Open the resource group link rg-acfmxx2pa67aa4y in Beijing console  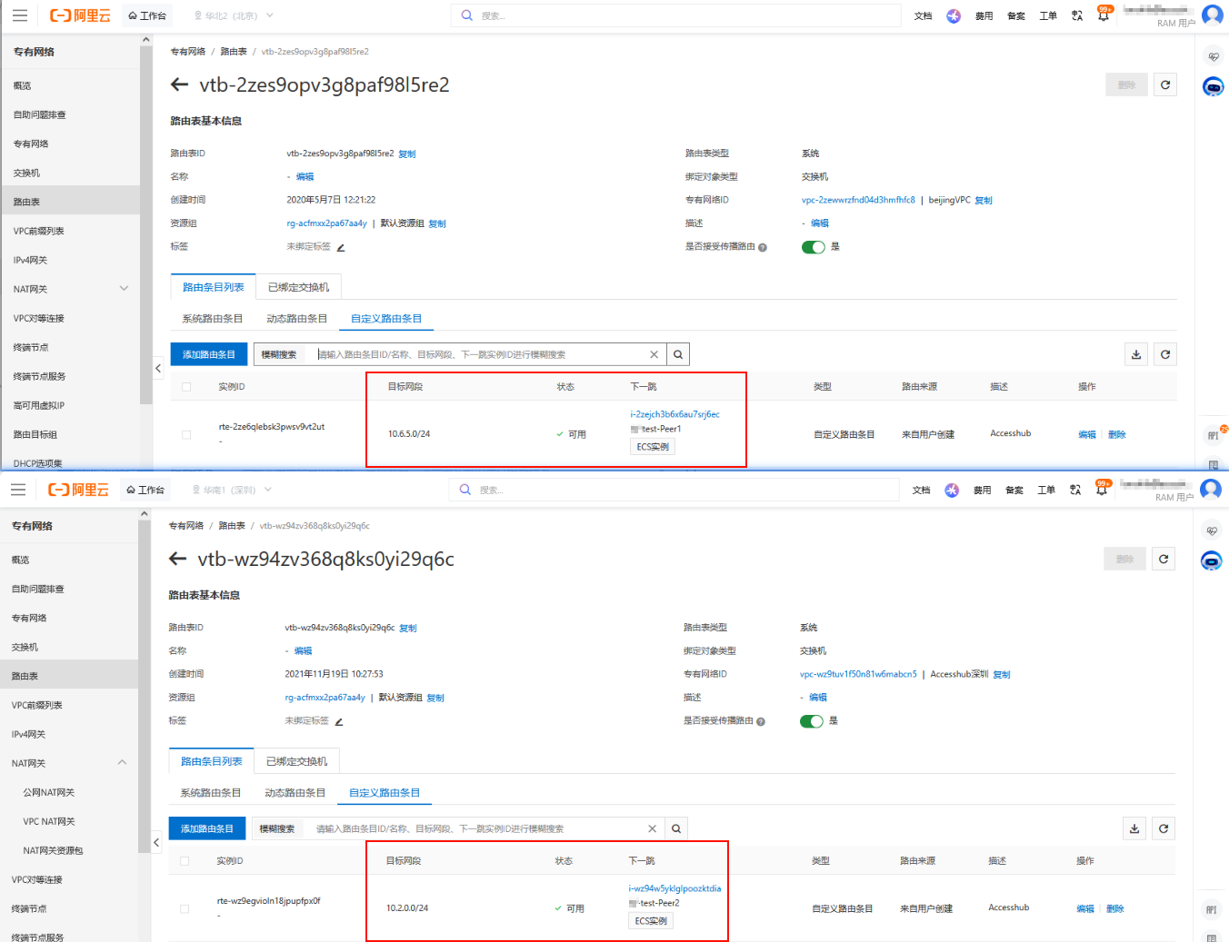click(x=326, y=223)
